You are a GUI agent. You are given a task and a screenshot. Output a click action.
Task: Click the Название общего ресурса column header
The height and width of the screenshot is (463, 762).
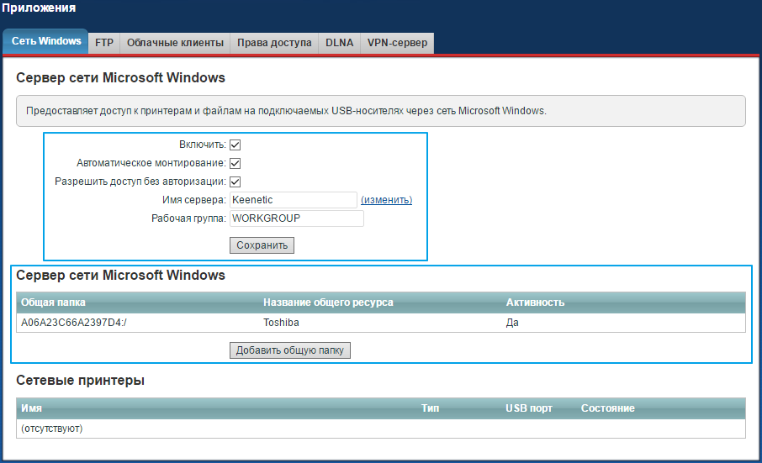click(328, 303)
